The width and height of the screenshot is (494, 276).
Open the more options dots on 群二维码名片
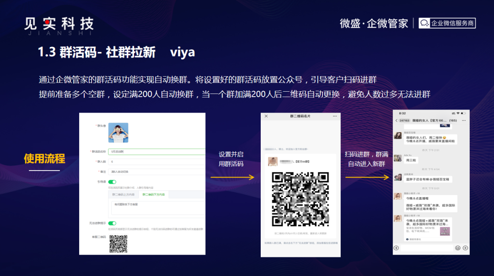(335, 116)
